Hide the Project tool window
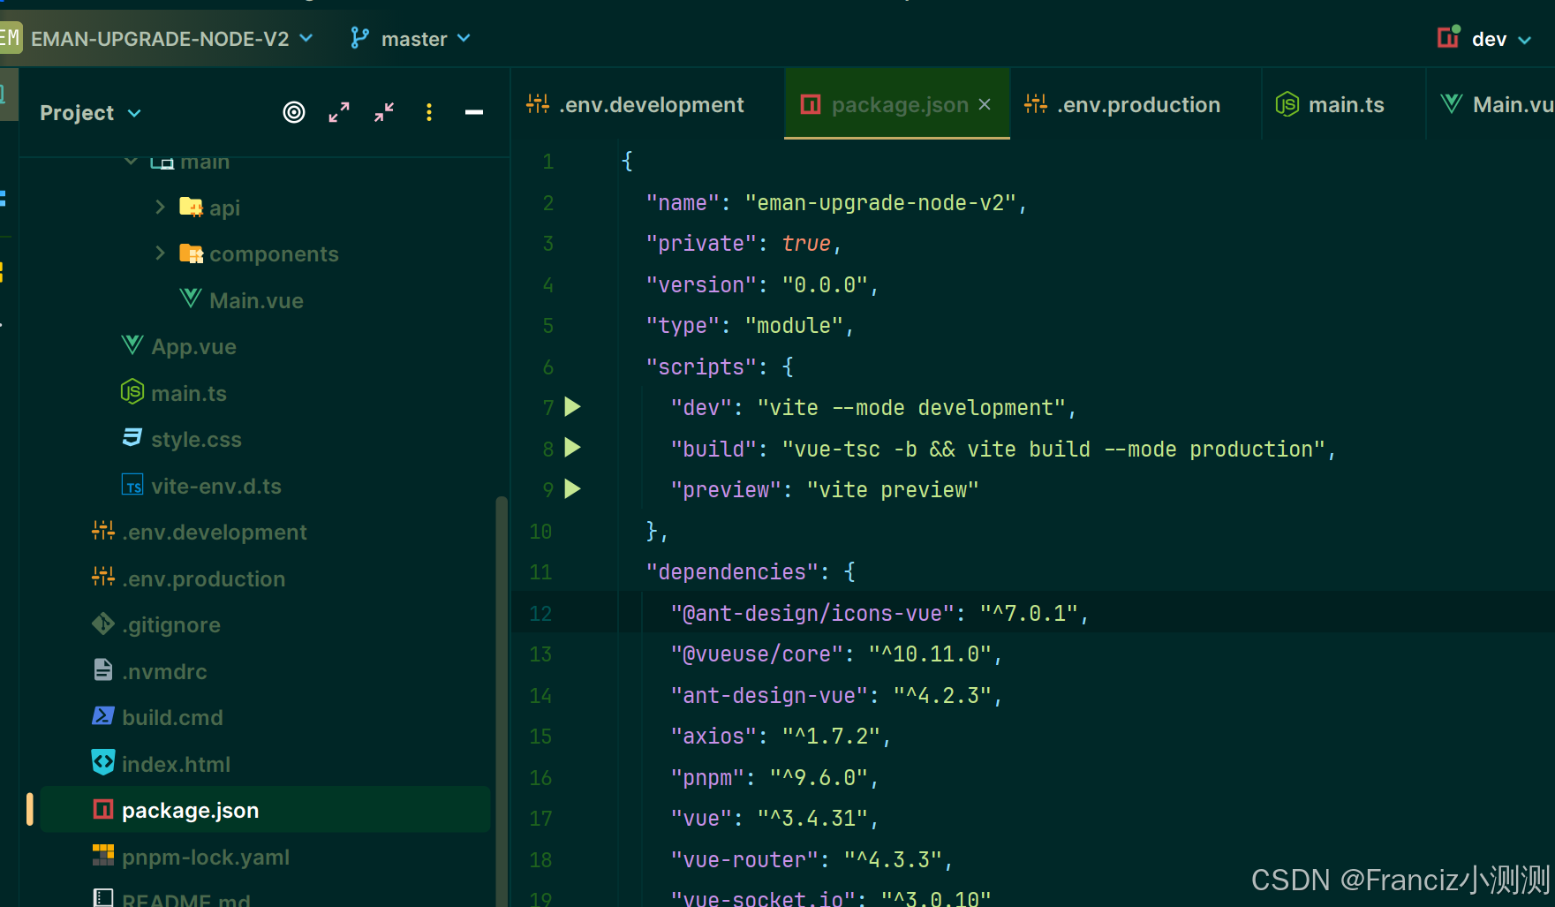The height and width of the screenshot is (907, 1555). (474, 112)
